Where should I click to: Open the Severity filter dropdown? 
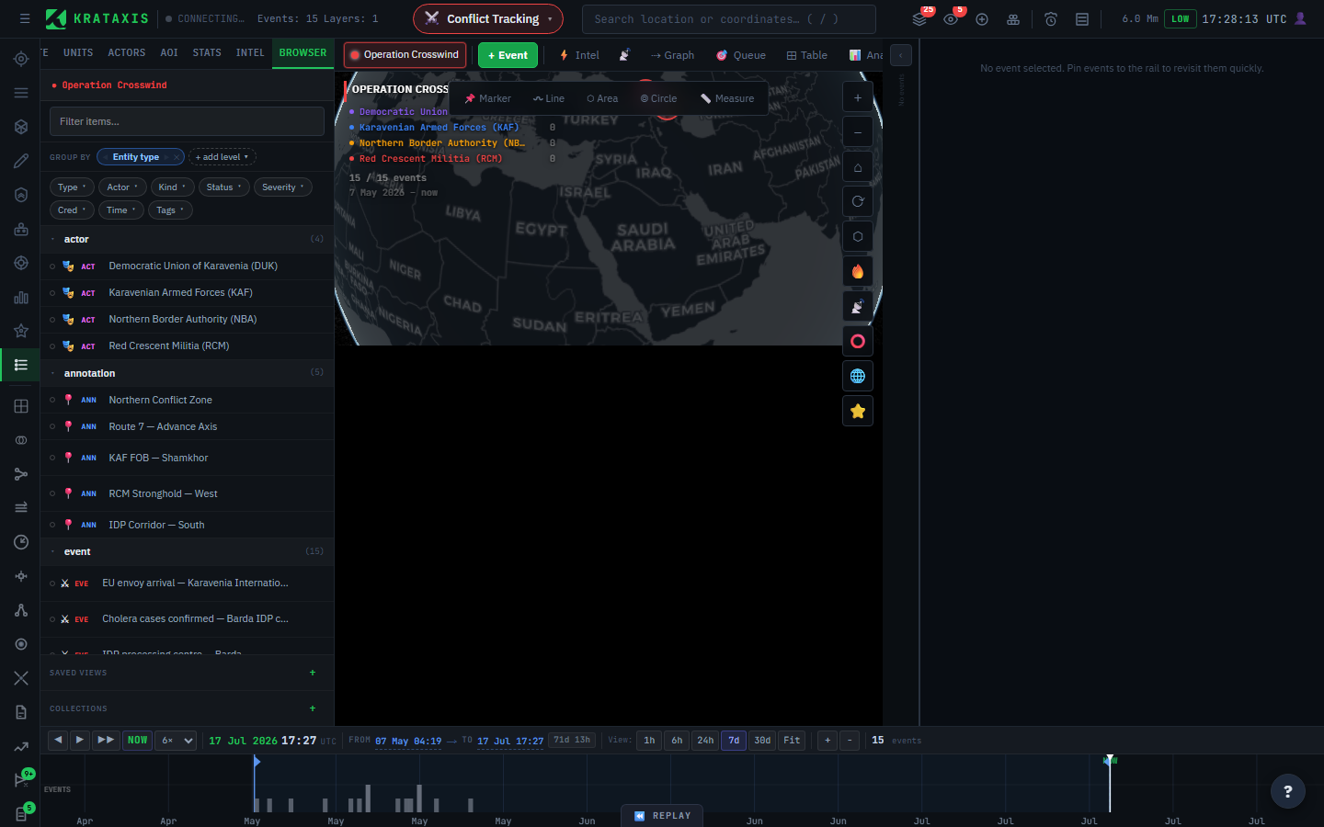[283, 187]
